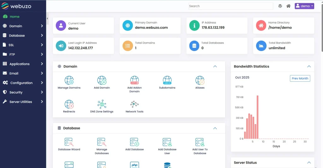Click the home icon in top bar
Image resolution: width=323 pixels, height=168 pixels.
tap(288, 6)
